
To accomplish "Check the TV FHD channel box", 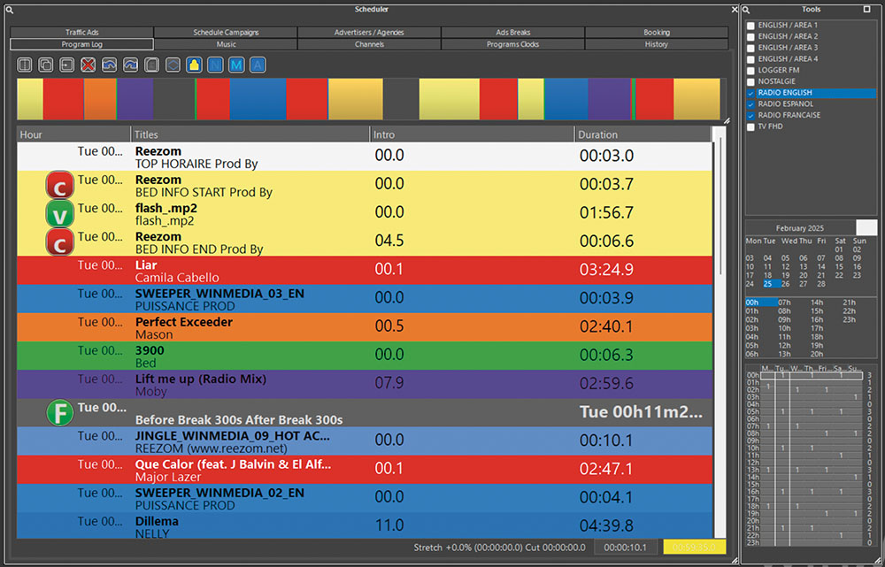I will click(x=751, y=126).
